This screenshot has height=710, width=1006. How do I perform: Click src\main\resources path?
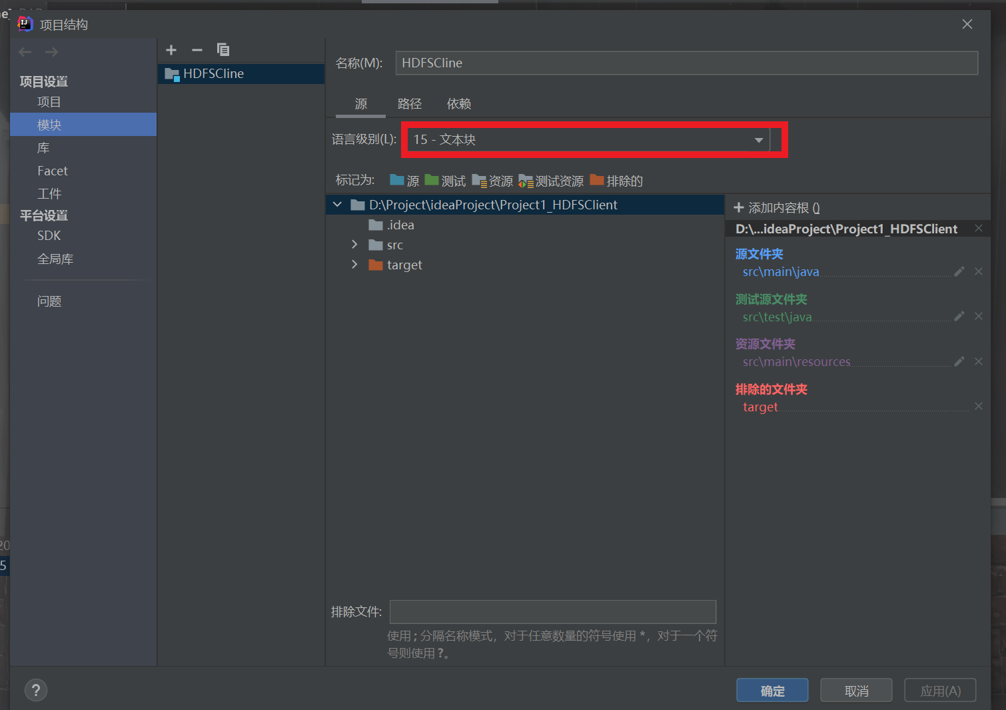796,361
